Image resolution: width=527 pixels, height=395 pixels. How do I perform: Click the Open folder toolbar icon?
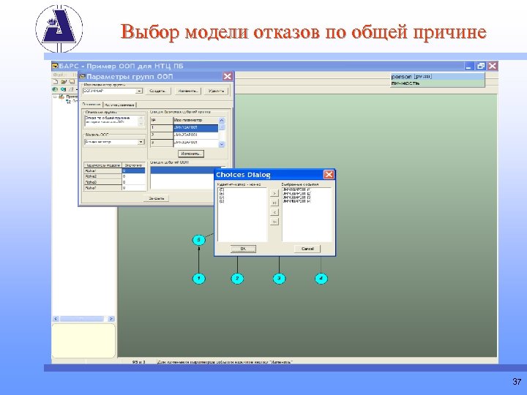point(64,82)
